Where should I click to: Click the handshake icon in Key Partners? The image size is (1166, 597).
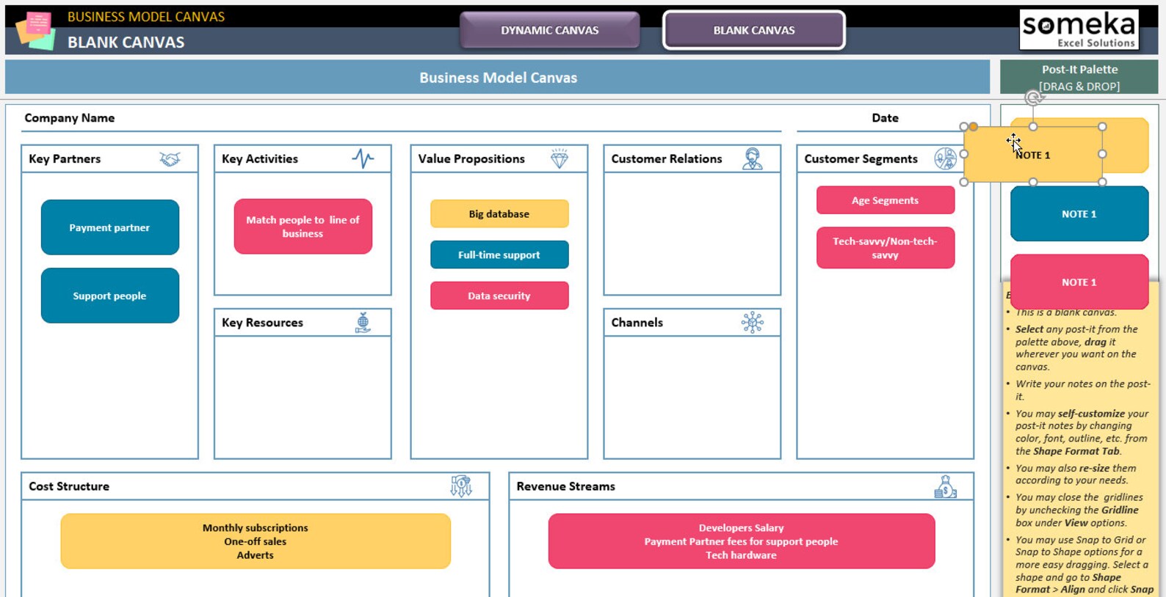(170, 159)
